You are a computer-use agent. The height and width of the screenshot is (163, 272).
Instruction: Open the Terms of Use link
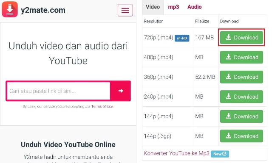102,106
